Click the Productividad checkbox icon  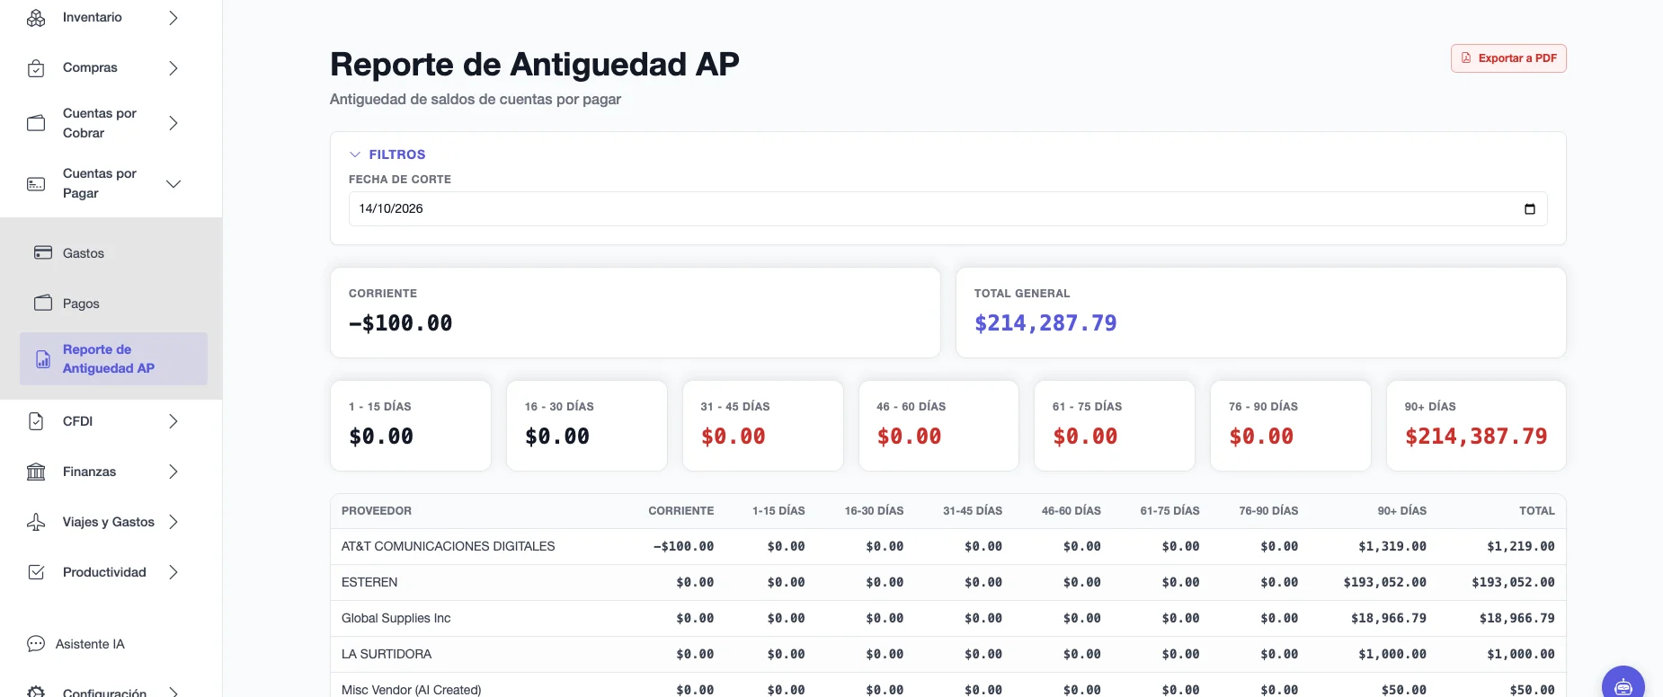pos(36,572)
